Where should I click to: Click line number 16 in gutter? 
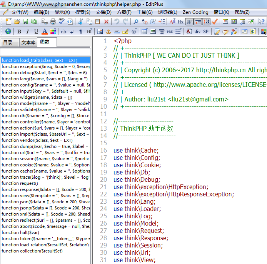click(103, 150)
